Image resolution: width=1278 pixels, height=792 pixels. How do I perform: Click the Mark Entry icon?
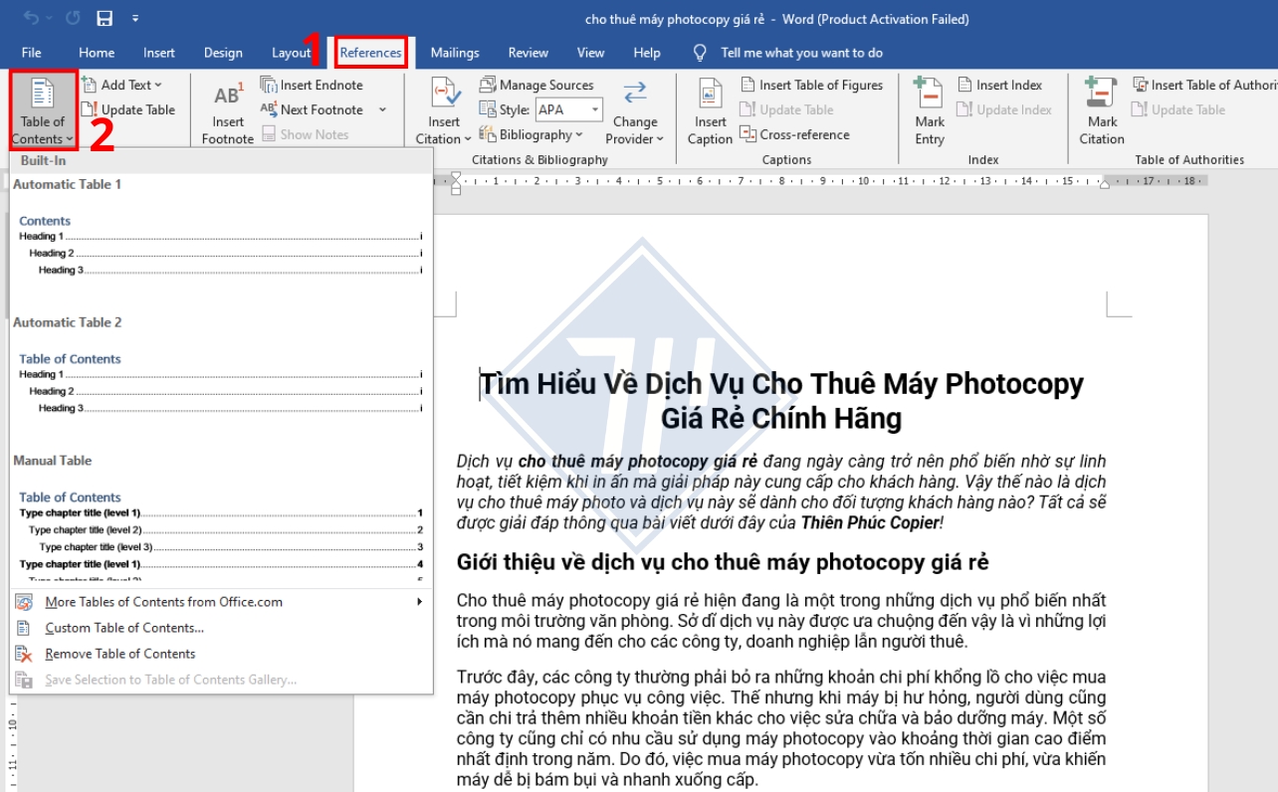point(929,98)
